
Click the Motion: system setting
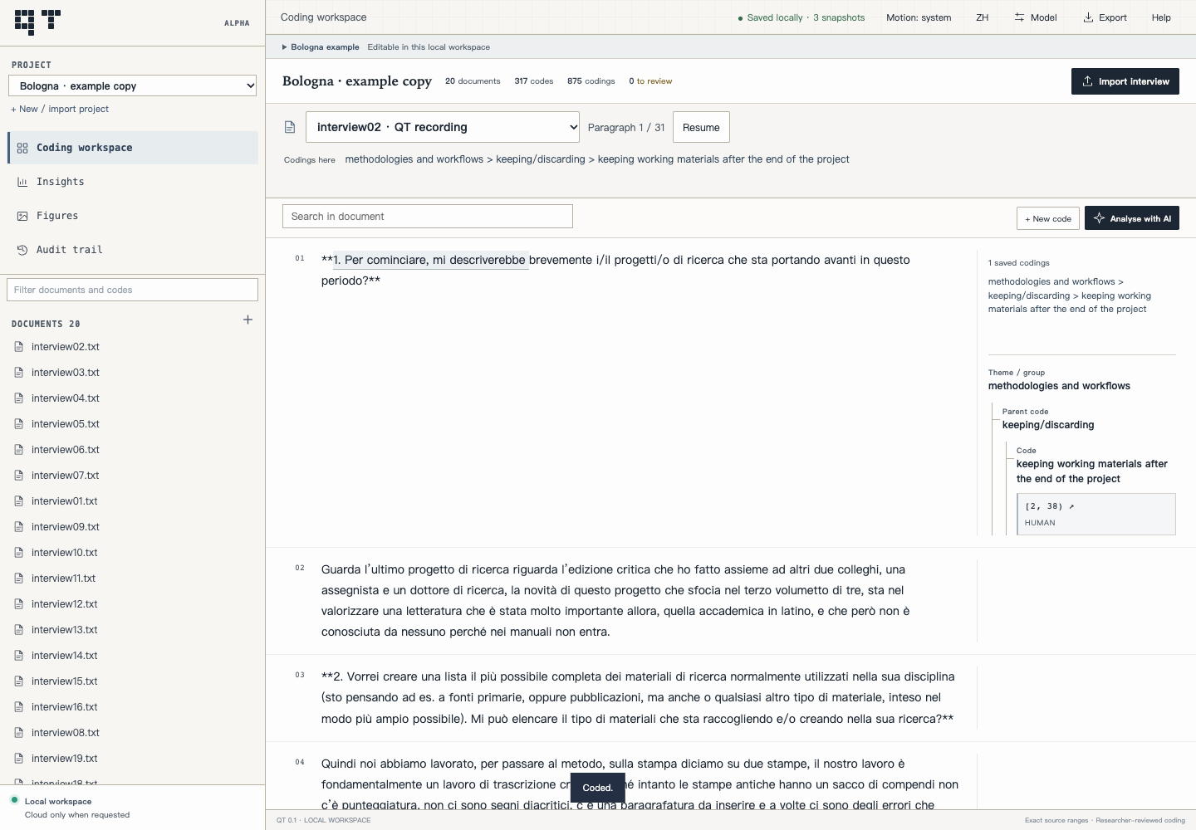919,17
